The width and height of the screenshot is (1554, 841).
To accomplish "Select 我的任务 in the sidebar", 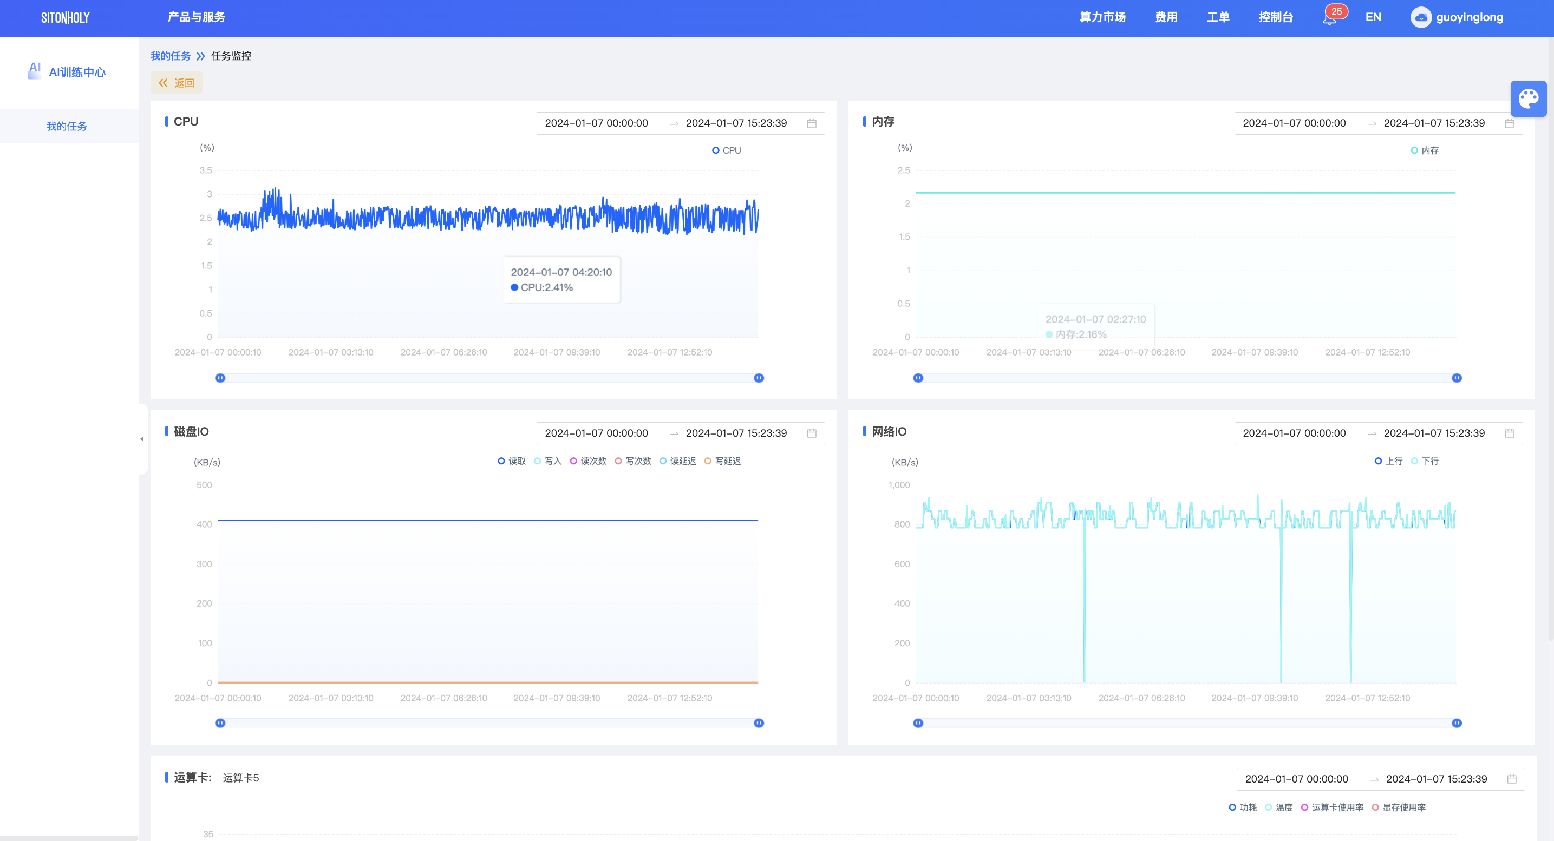I will (x=67, y=126).
